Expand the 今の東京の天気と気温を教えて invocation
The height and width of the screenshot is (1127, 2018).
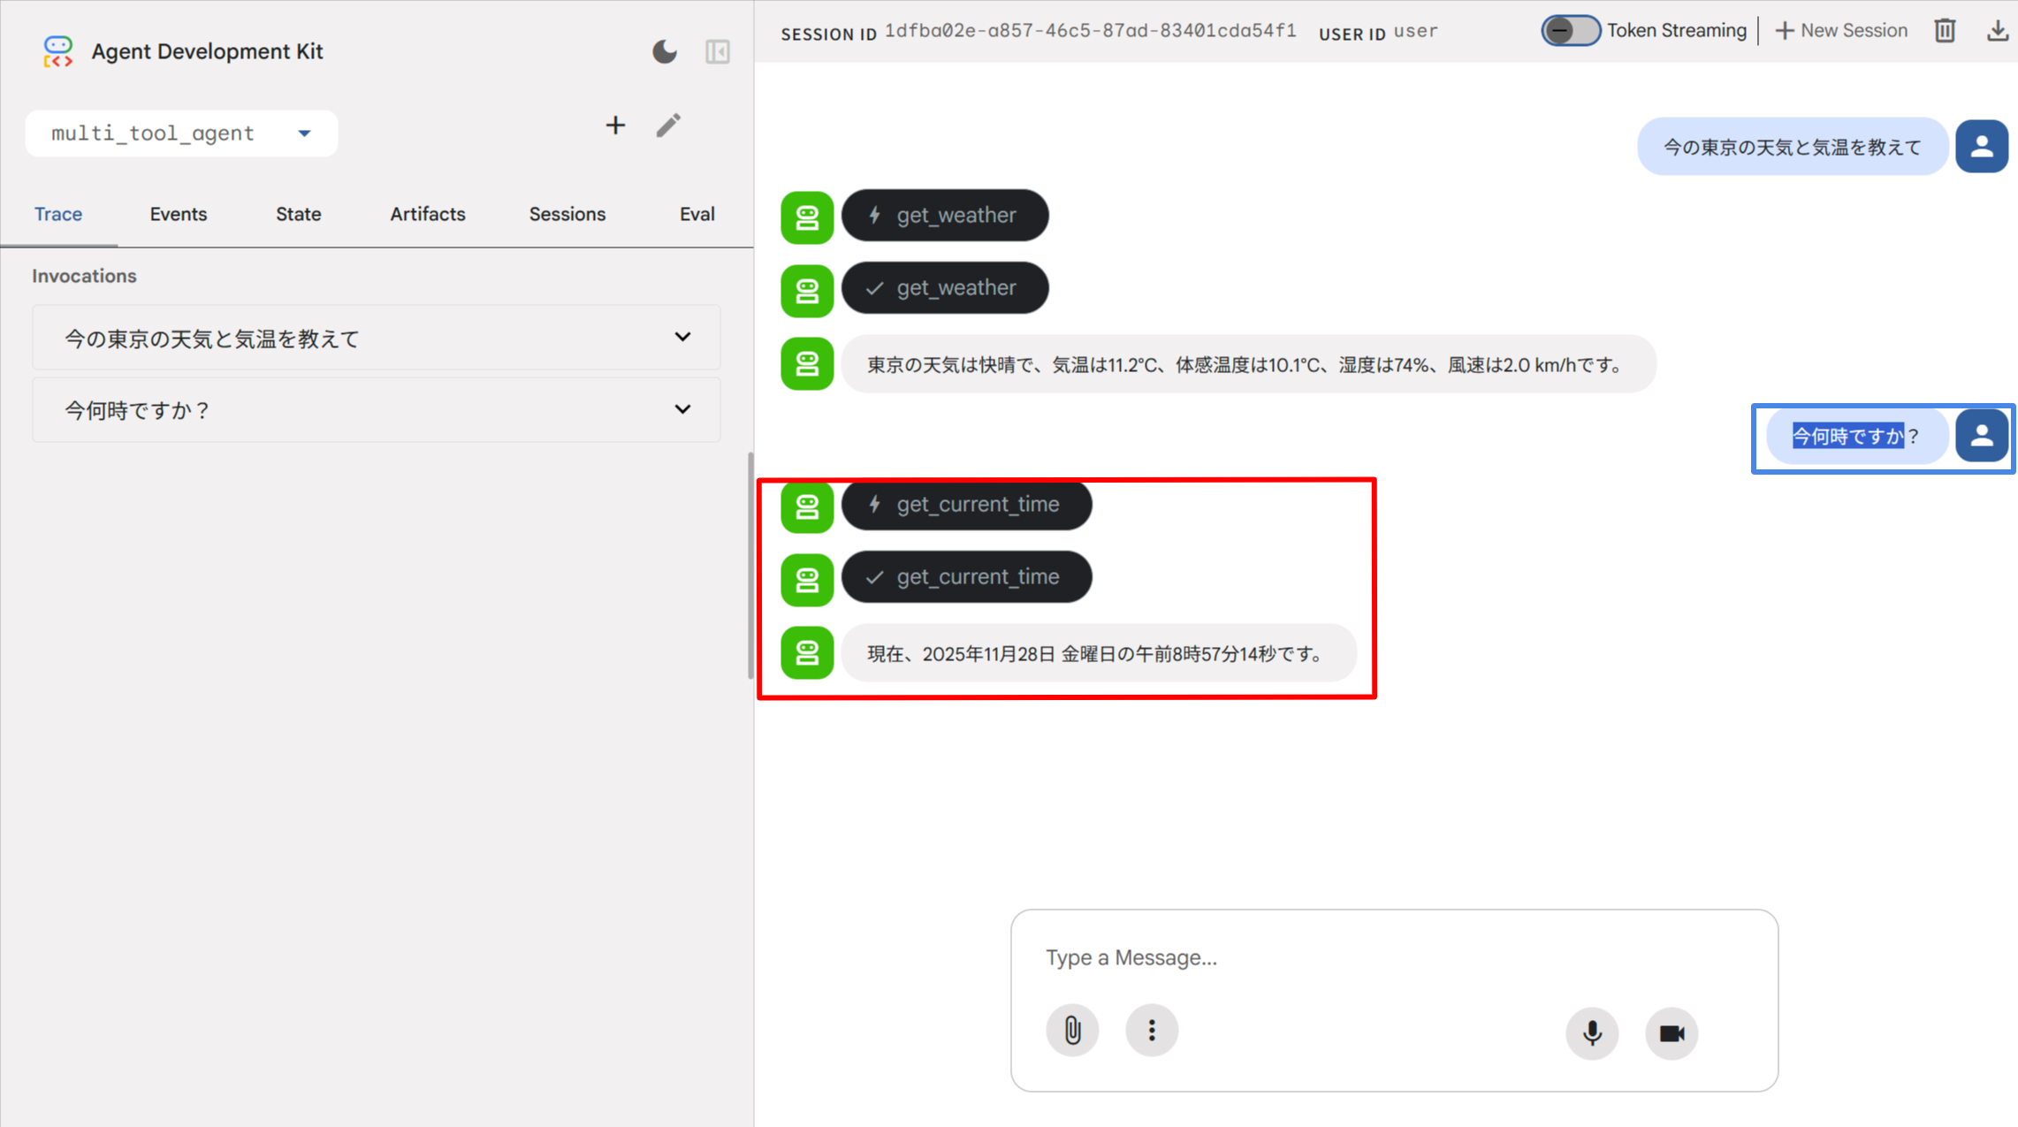point(682,338)
